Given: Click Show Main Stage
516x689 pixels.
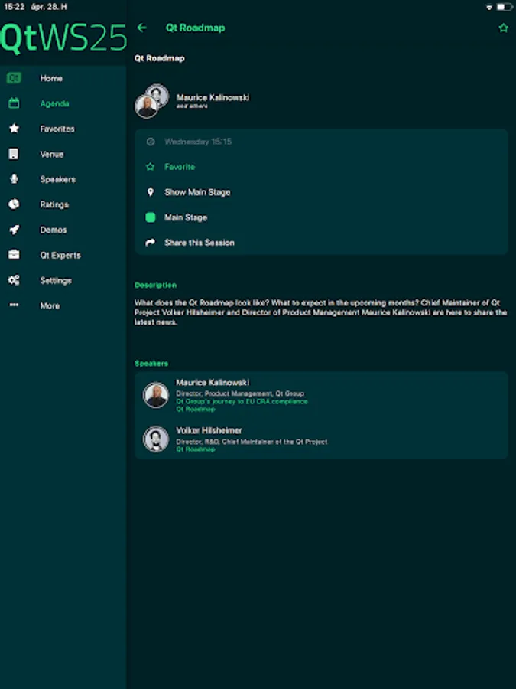Looking at the screenshot, I should tap(197, 192).
